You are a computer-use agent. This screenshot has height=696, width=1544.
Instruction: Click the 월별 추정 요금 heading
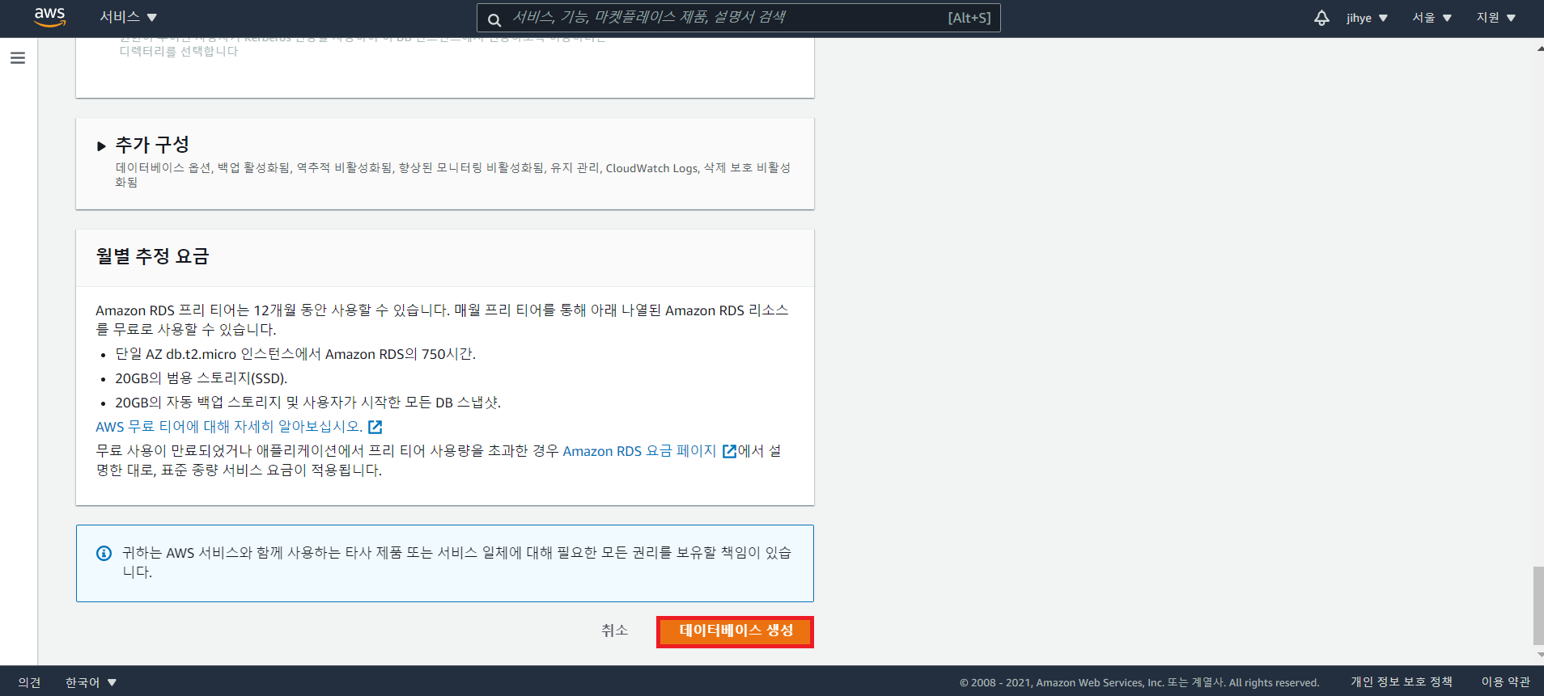pyautogui.click(x=153, y=256)
